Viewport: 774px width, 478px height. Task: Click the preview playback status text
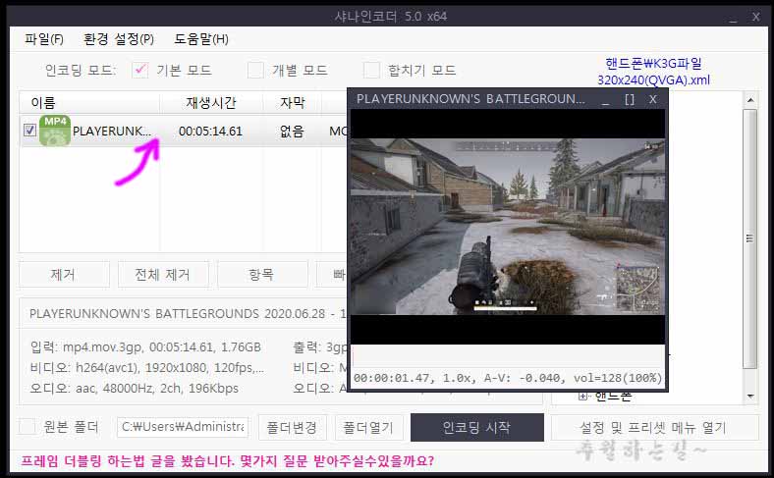click(508, 378)
